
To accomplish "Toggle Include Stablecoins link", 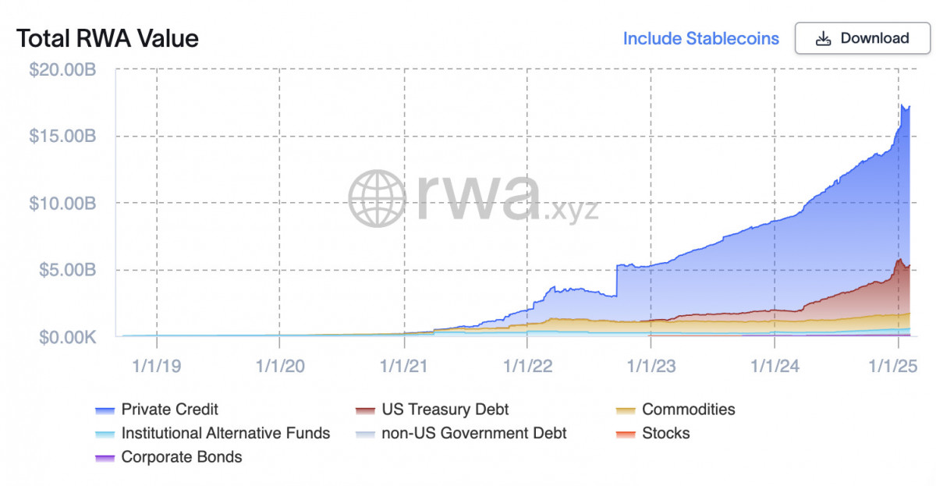I will pos(700,38).
